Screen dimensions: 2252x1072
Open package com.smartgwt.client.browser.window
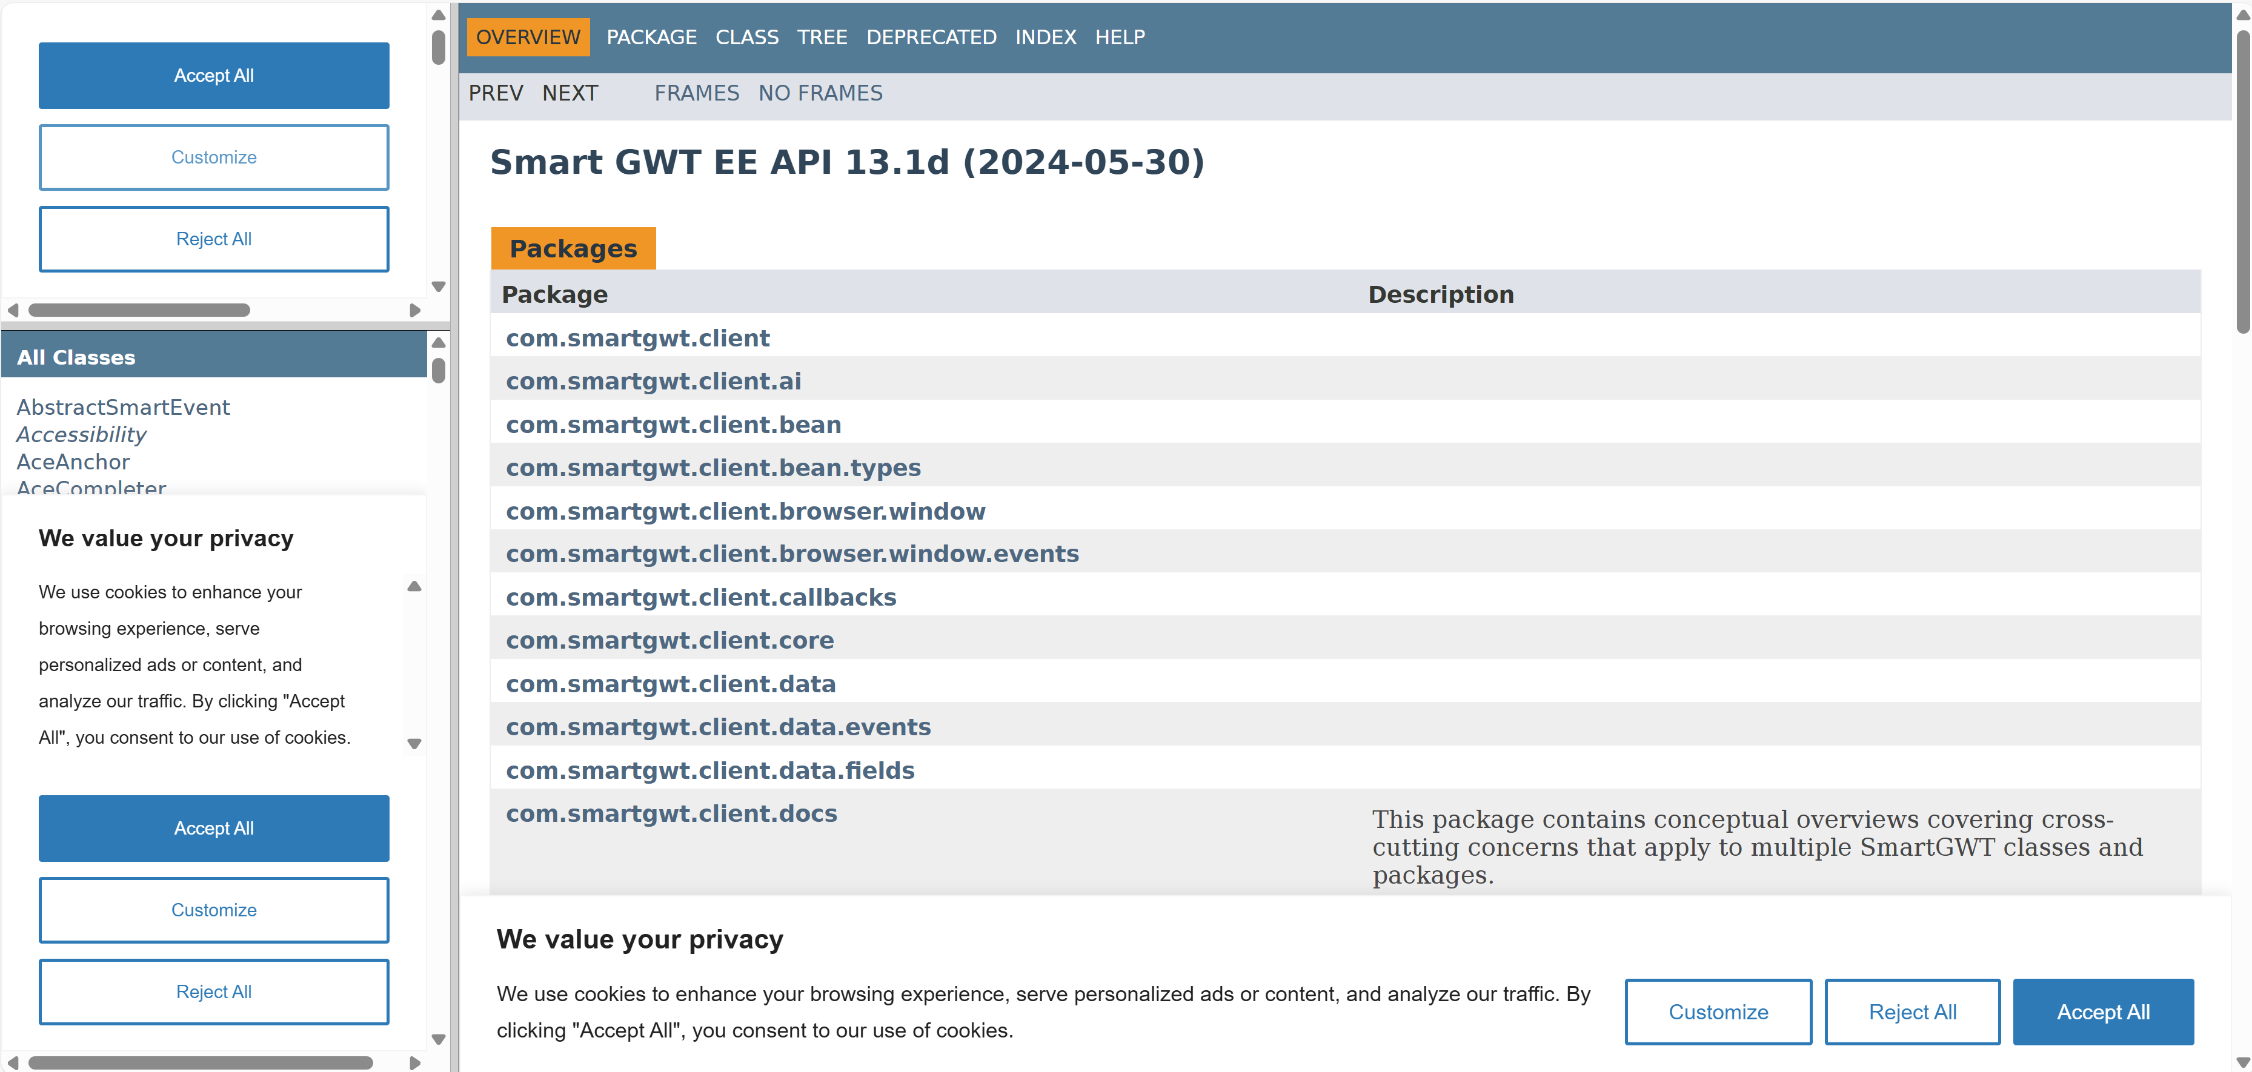click(745, 511)
